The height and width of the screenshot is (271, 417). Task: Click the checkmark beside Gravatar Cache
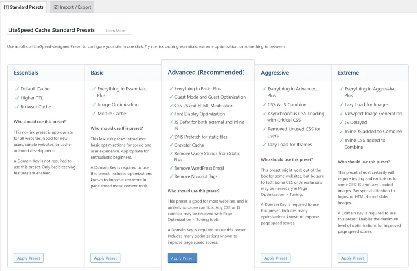171,145
